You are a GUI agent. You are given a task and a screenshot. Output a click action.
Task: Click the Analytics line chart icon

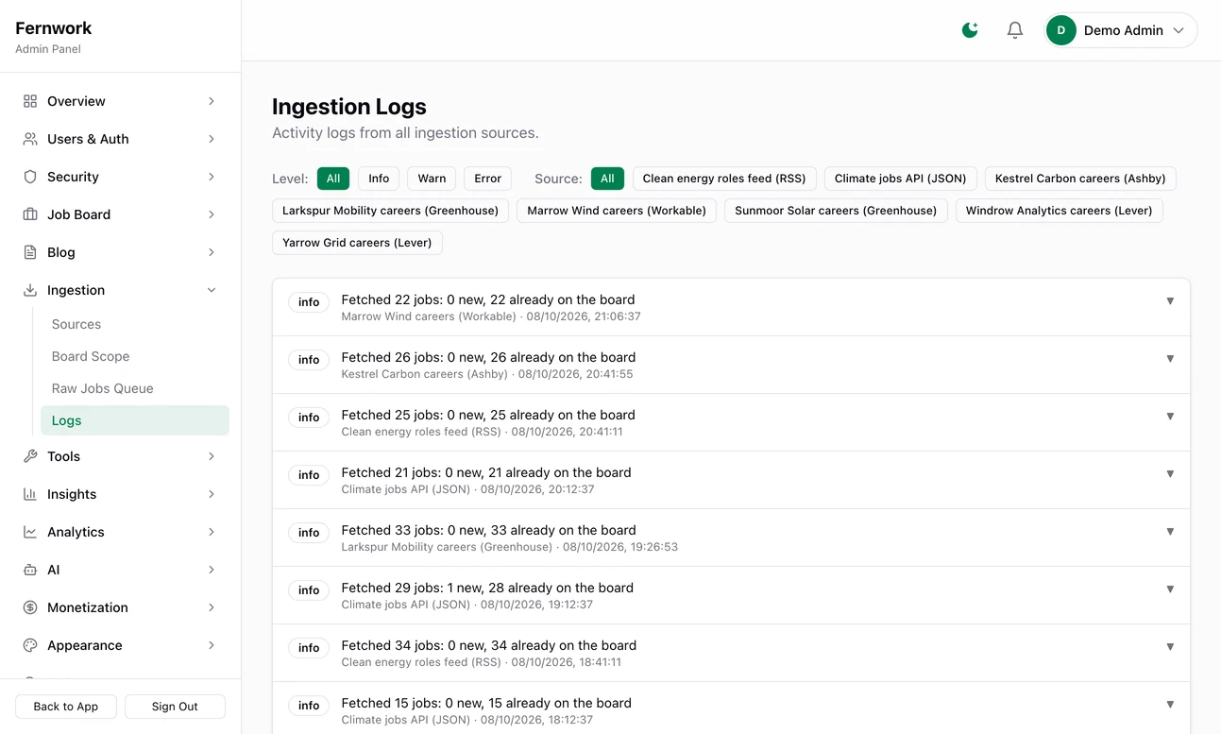30,532
